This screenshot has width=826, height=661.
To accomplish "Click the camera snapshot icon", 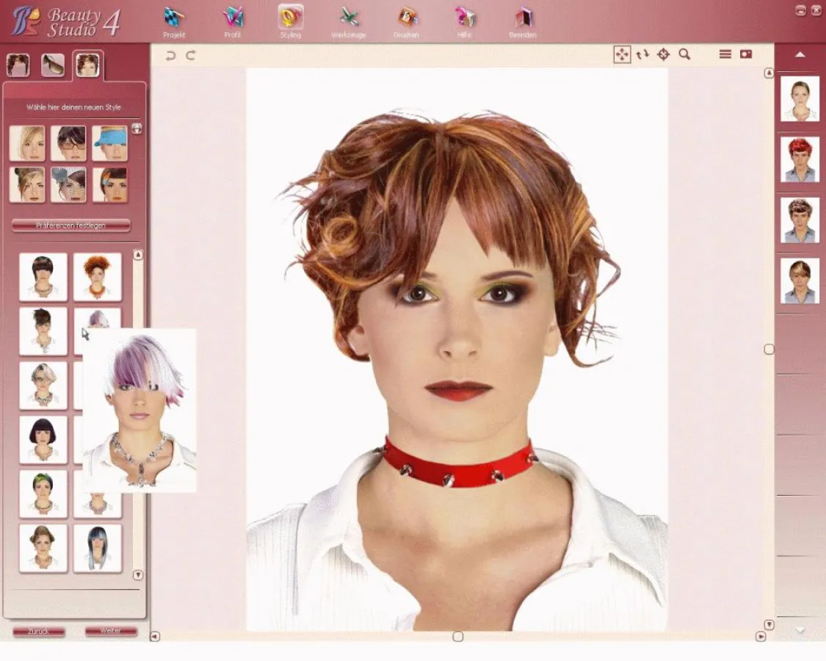I will 745,54.
